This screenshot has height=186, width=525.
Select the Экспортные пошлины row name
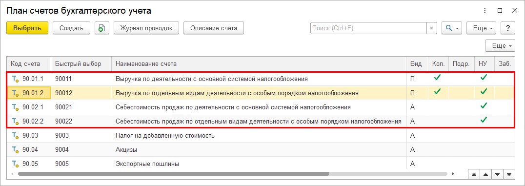(x=147, y=164)
